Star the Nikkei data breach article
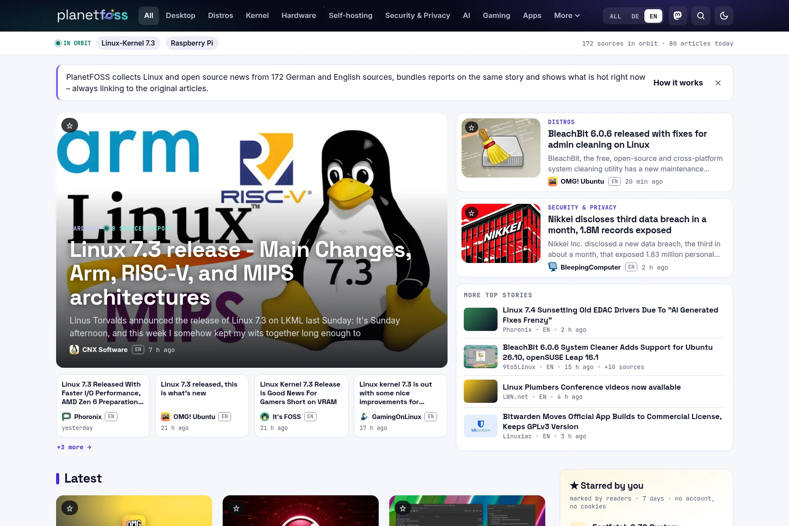The height and width of the screenshot is (526, 789). tap(471, 213)
